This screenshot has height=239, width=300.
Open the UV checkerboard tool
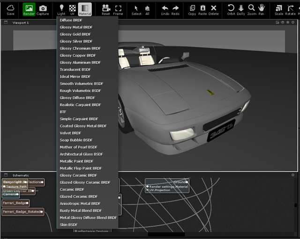pyautogui.click(x=72, y=10)
